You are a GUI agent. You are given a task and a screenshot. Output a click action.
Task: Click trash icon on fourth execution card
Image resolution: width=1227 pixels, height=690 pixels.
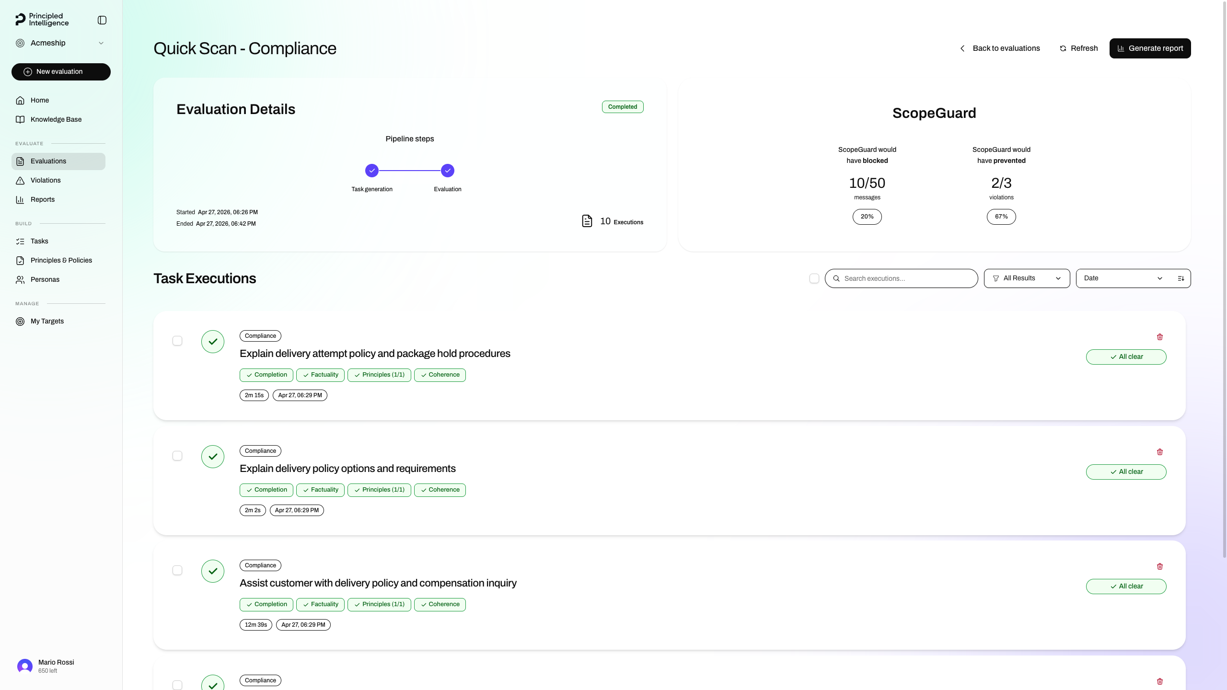1160,681
